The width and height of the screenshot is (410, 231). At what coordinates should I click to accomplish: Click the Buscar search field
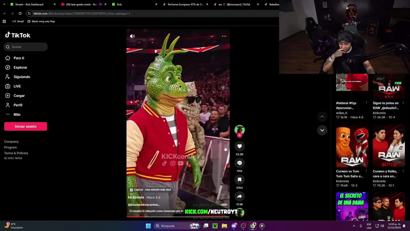(x=26, y=47)
